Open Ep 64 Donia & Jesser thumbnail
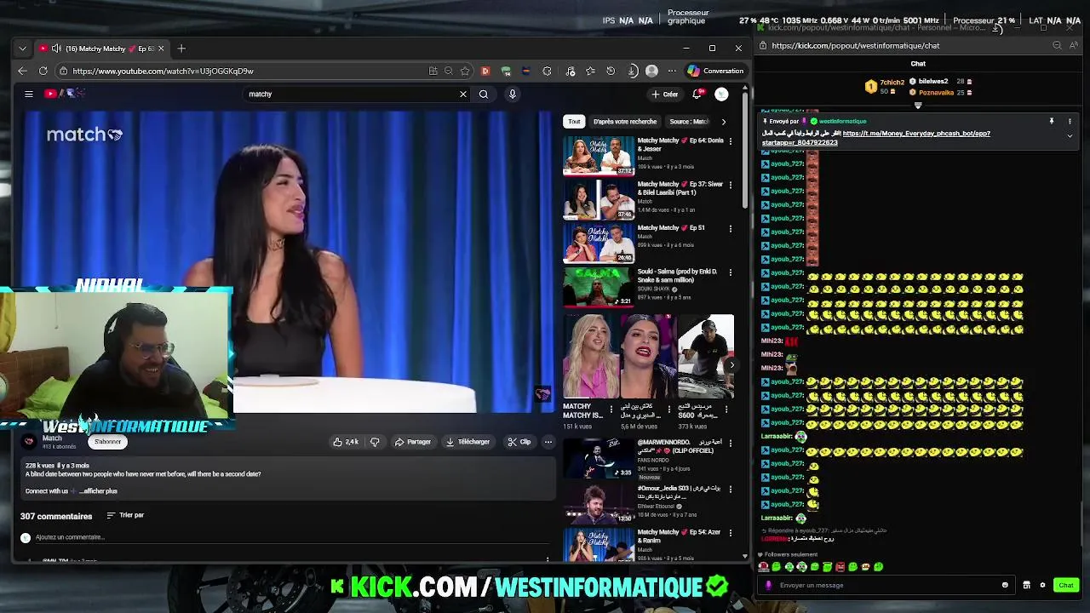This screenshot has height=613, width=1090. click(599, 155)
